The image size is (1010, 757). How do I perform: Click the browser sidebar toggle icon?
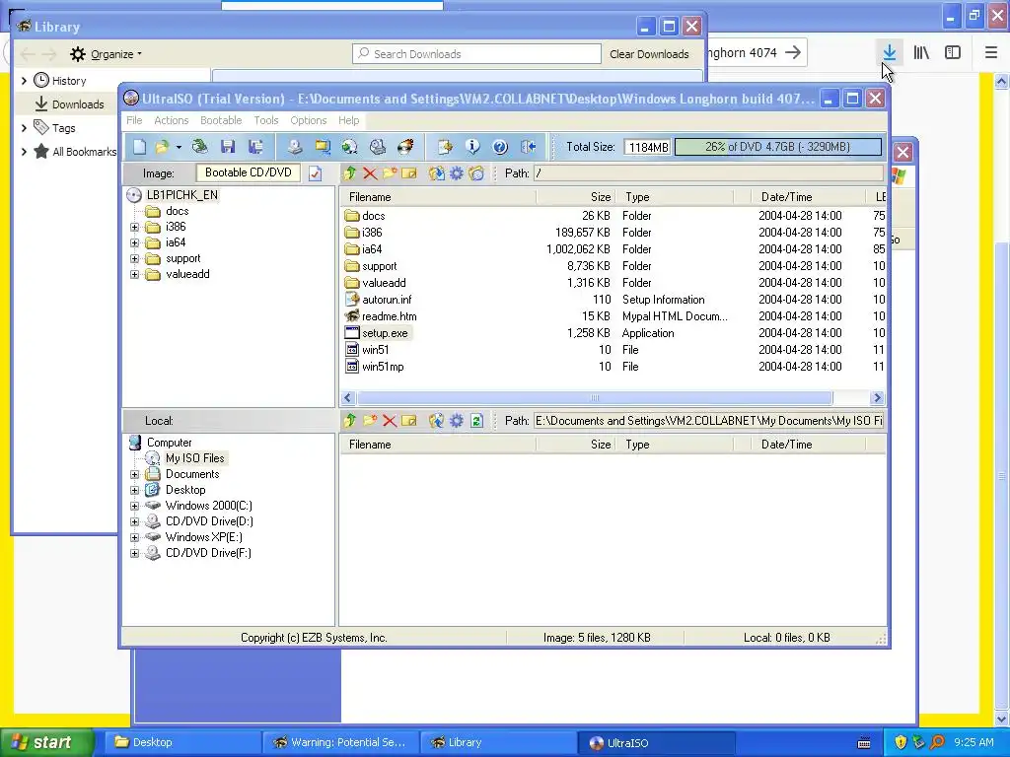953,53
